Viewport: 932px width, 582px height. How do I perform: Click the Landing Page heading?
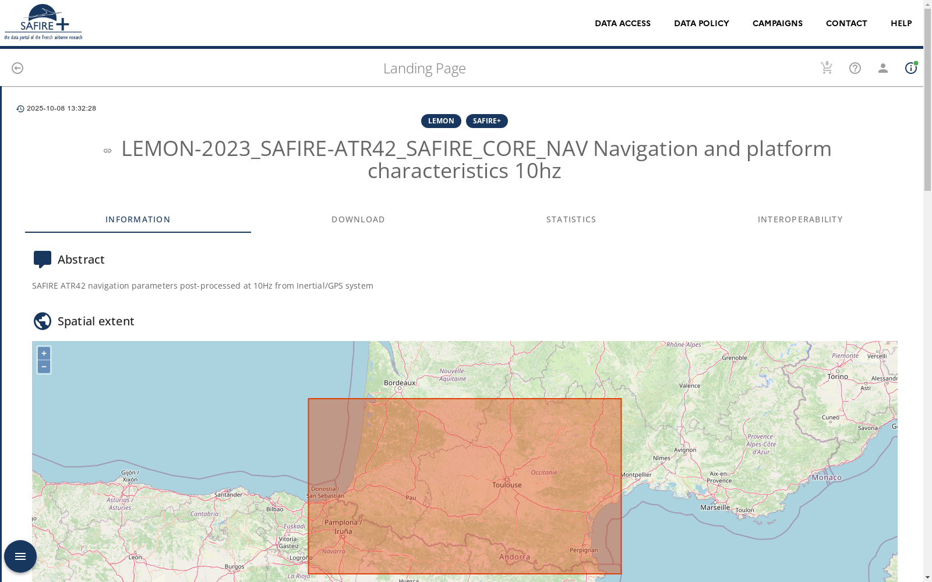coord(425,69)
